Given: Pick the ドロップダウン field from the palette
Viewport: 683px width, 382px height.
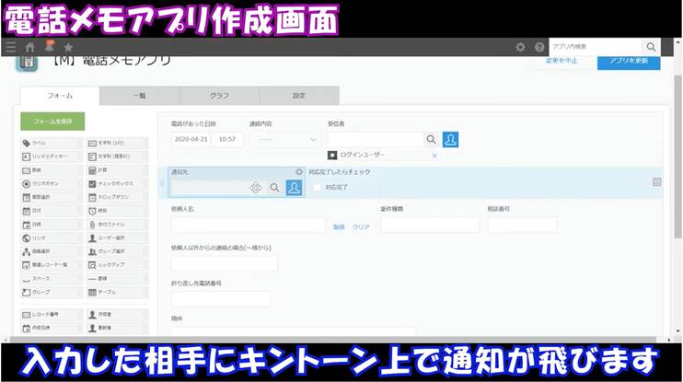Looking at the screenshot, I should coord(117,197).
